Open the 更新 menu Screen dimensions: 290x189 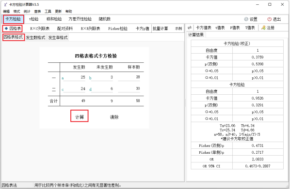click(x=58, y=12)
